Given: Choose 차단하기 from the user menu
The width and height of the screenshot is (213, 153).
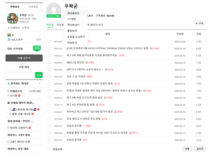Looking at the screenshot, I should pos(72,43).
